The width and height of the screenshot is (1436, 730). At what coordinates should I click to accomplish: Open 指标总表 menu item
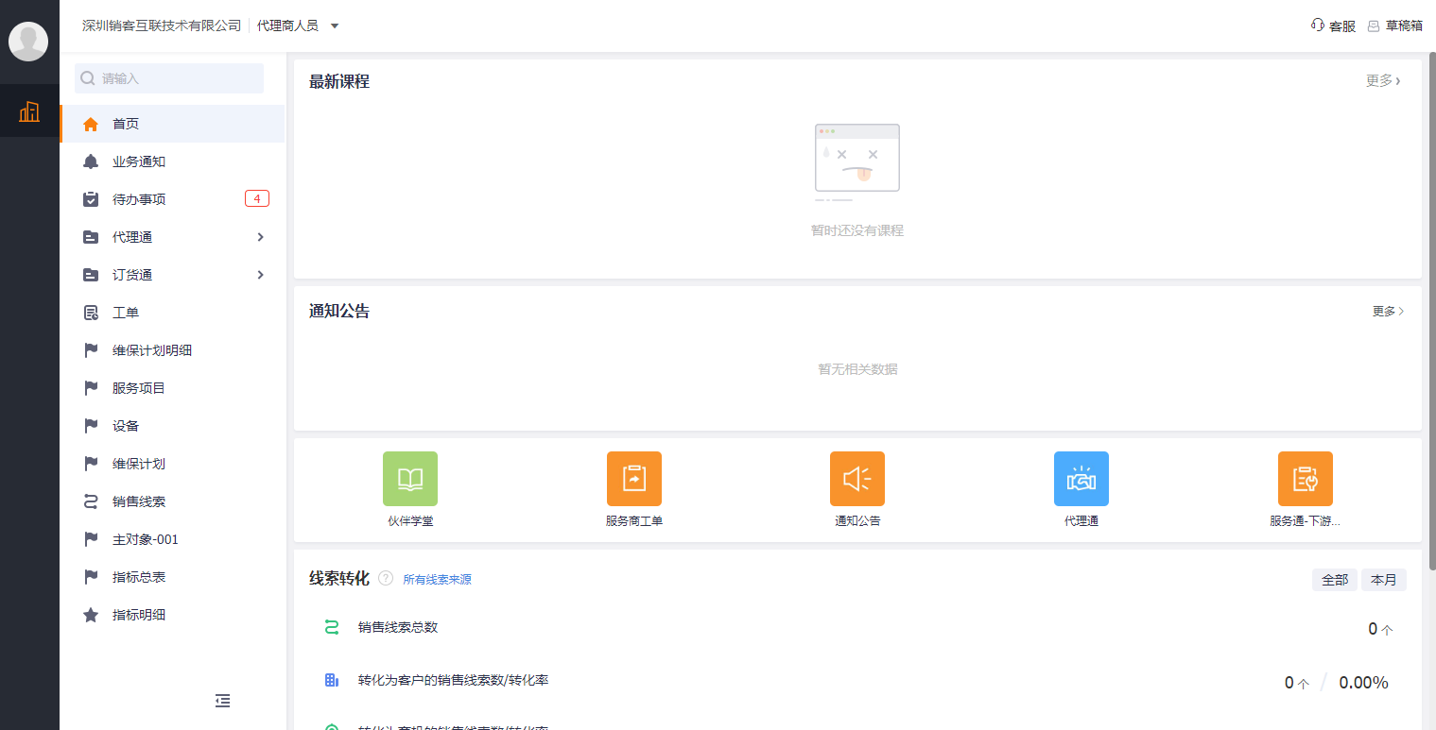[172, 577]
